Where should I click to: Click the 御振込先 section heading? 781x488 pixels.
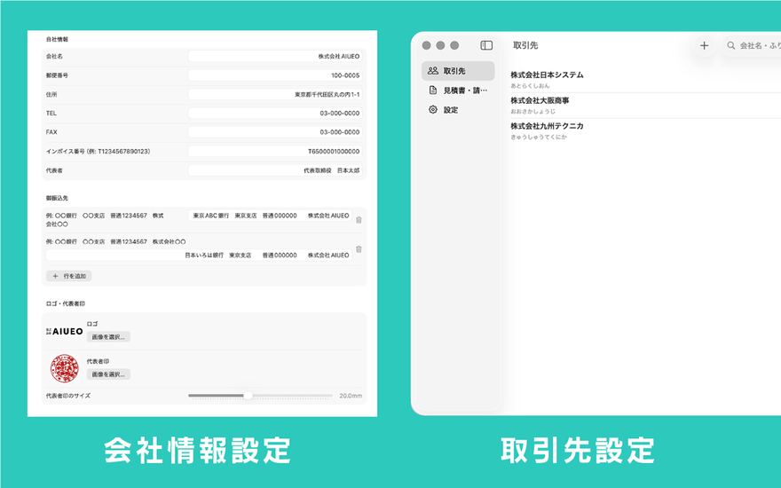57,198
